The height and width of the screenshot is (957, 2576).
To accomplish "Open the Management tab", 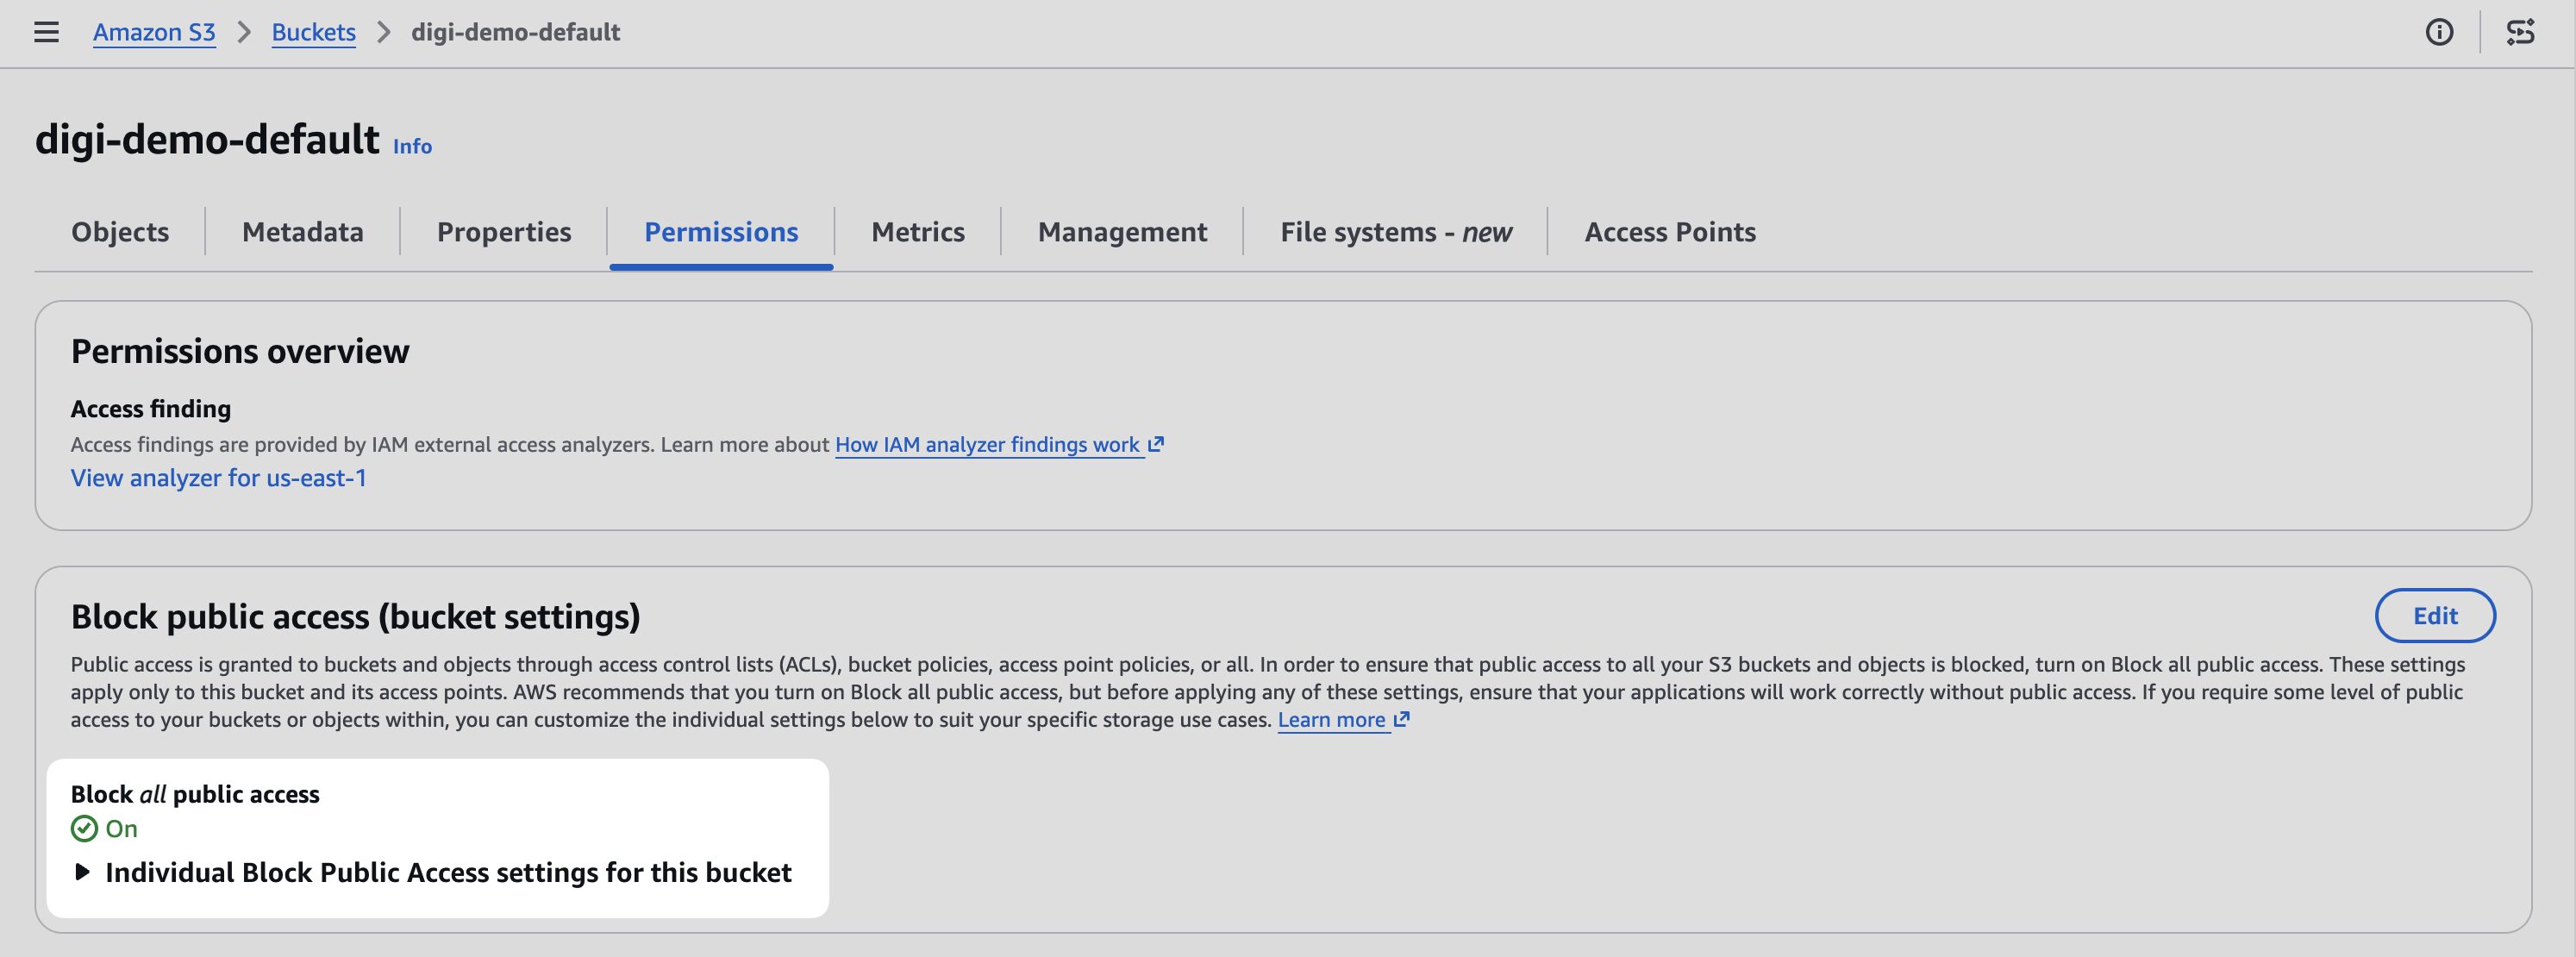I will tap(1122, 232).
